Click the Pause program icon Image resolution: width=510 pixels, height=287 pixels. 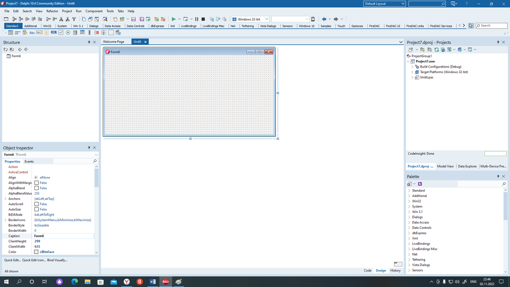coord(196,19)
